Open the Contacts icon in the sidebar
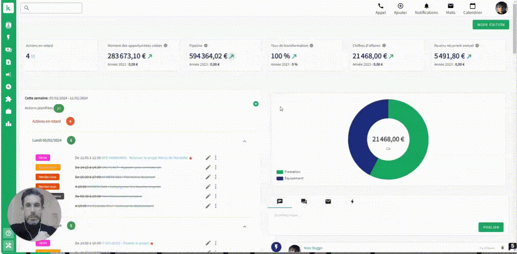Screen dimensions: 517x254 pos(8,25)
